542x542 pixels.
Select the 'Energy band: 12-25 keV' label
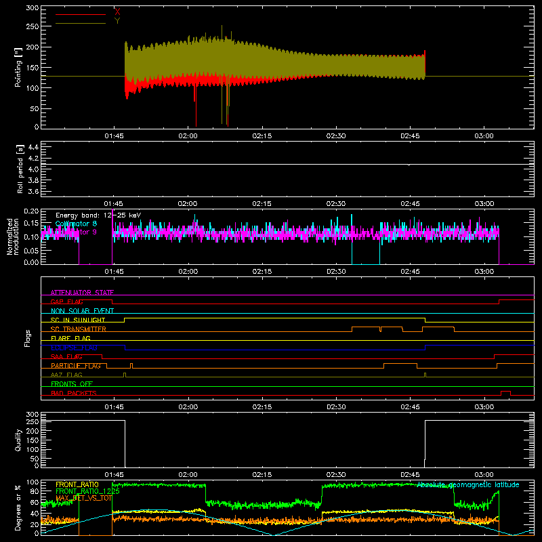[x=98, y=215]
